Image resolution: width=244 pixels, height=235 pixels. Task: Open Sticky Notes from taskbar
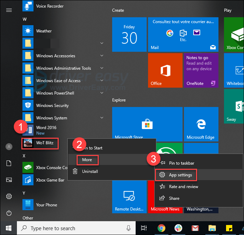pyautogui.click(x=229, y=228)
